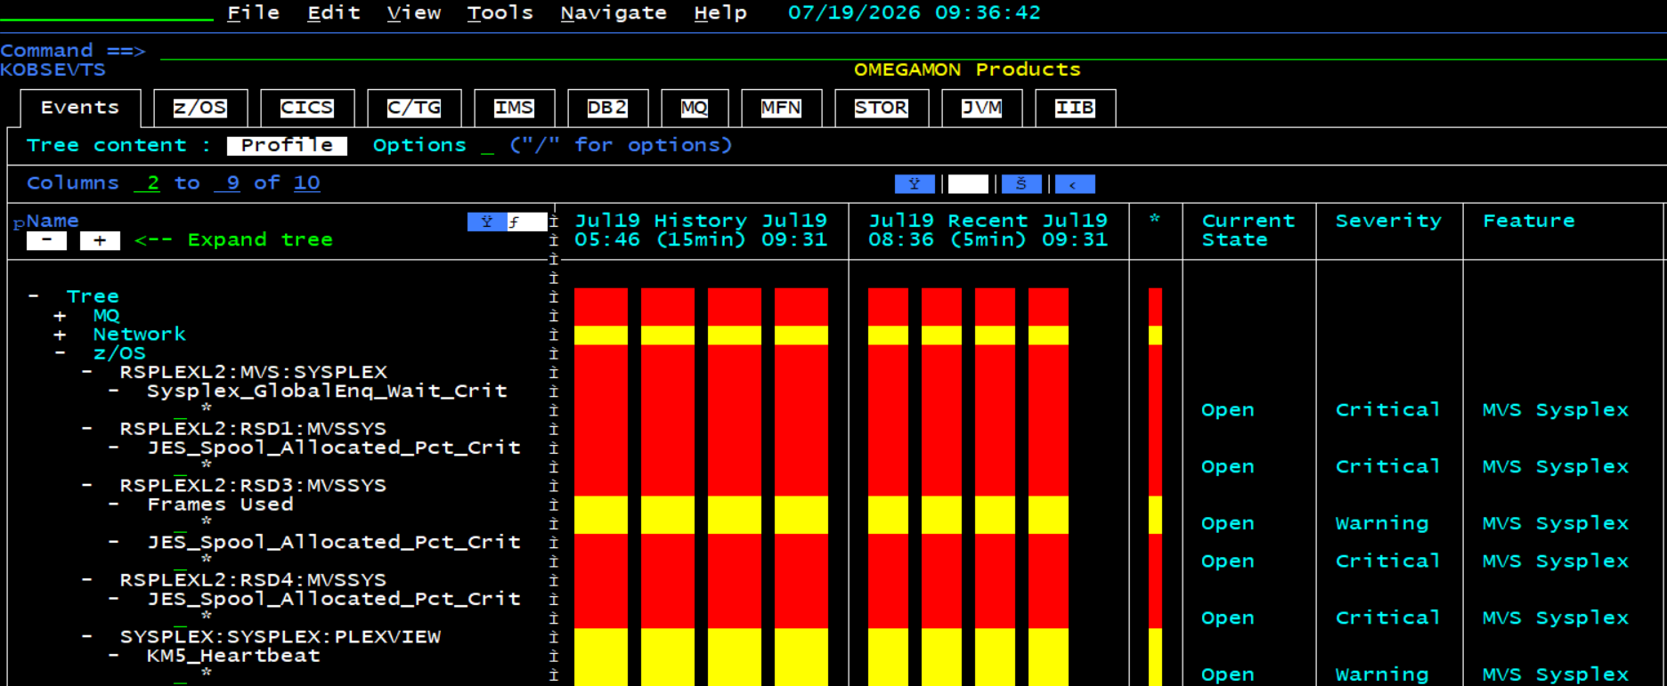Click the white 'ƒ' icon in Name header
This screenshot has width=1667, height=686.
tap(527, 222)
